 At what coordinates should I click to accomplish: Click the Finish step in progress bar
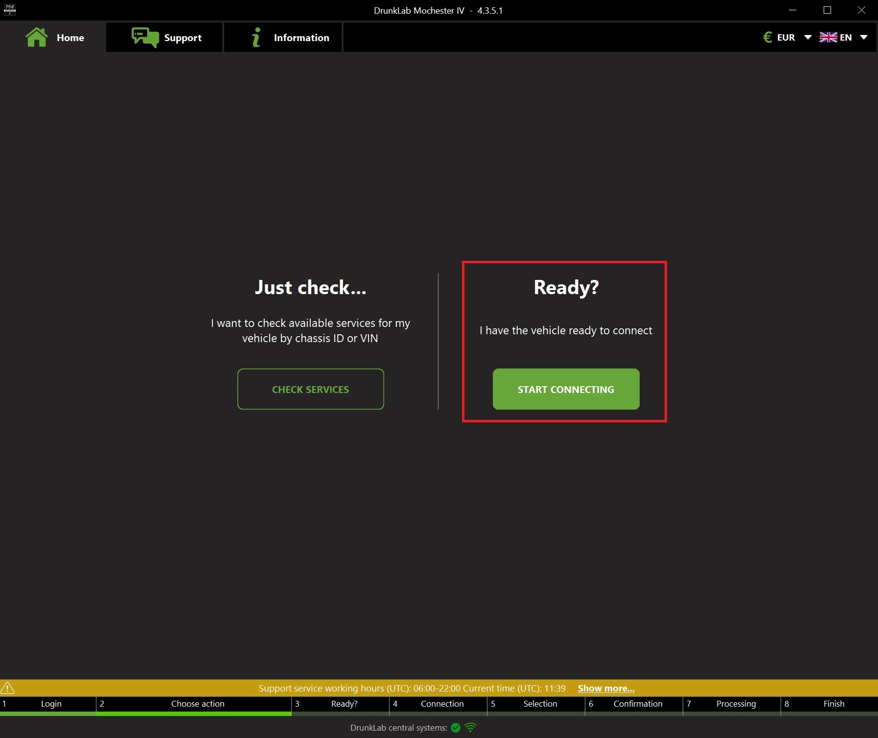tap(833, 704)
